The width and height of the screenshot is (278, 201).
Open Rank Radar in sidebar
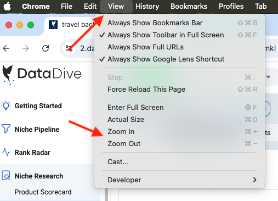click(x=32, y=152)
